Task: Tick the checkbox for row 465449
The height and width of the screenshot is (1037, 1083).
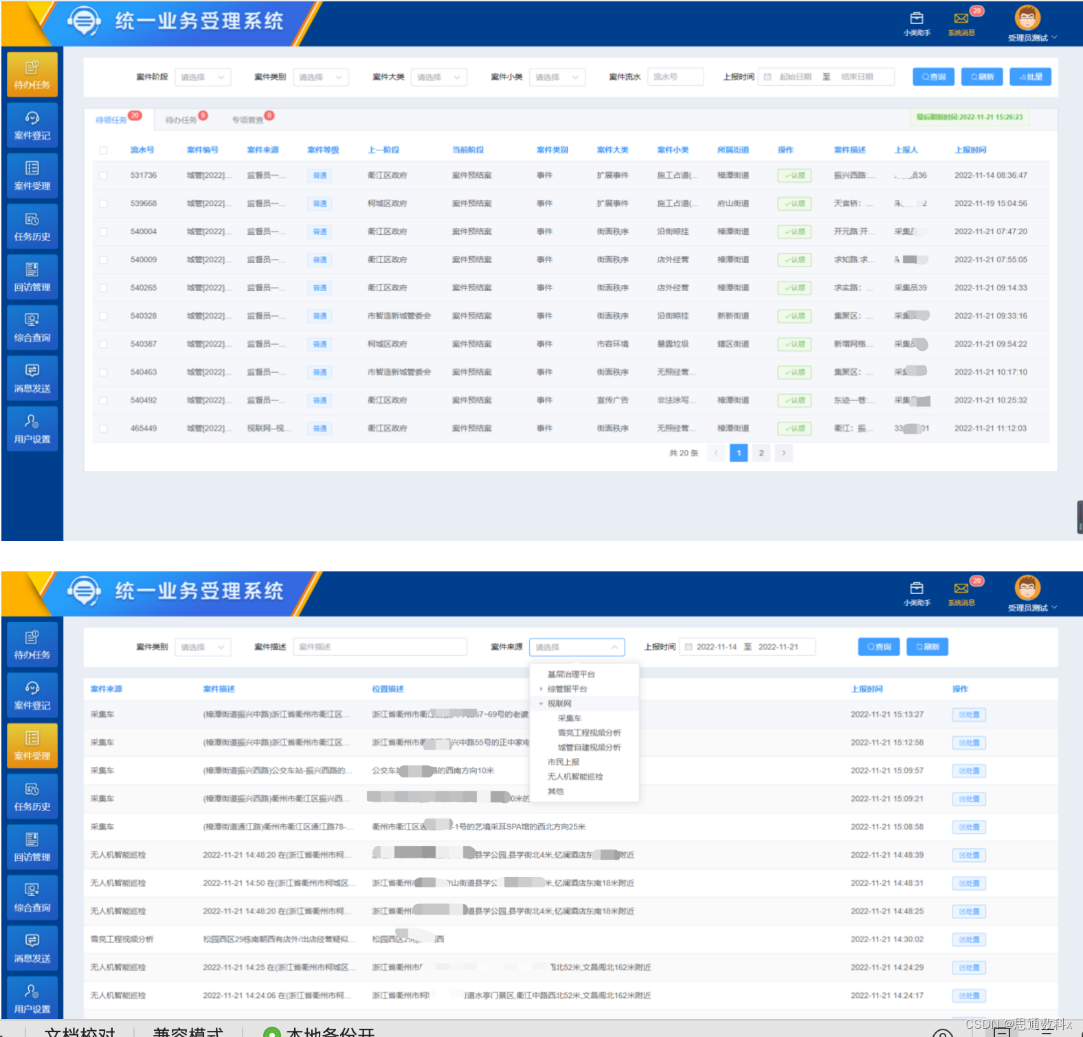Action: point(103,429)
